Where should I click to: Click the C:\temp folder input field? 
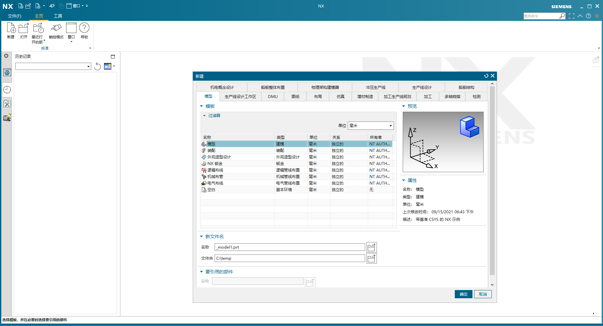[290, 258]
